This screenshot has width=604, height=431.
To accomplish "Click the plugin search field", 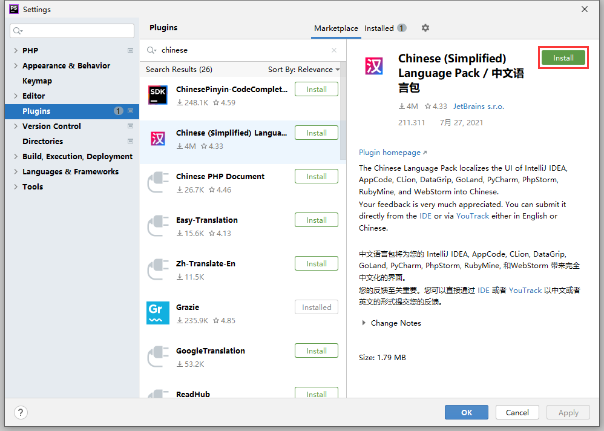I will coord(243,50).
